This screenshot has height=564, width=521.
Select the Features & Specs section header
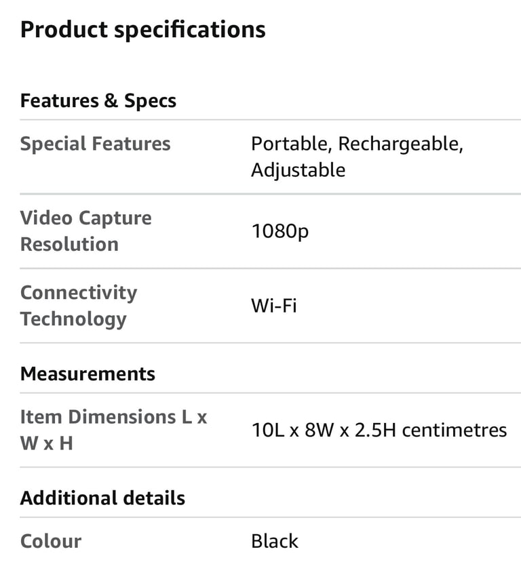coord(98,101)
